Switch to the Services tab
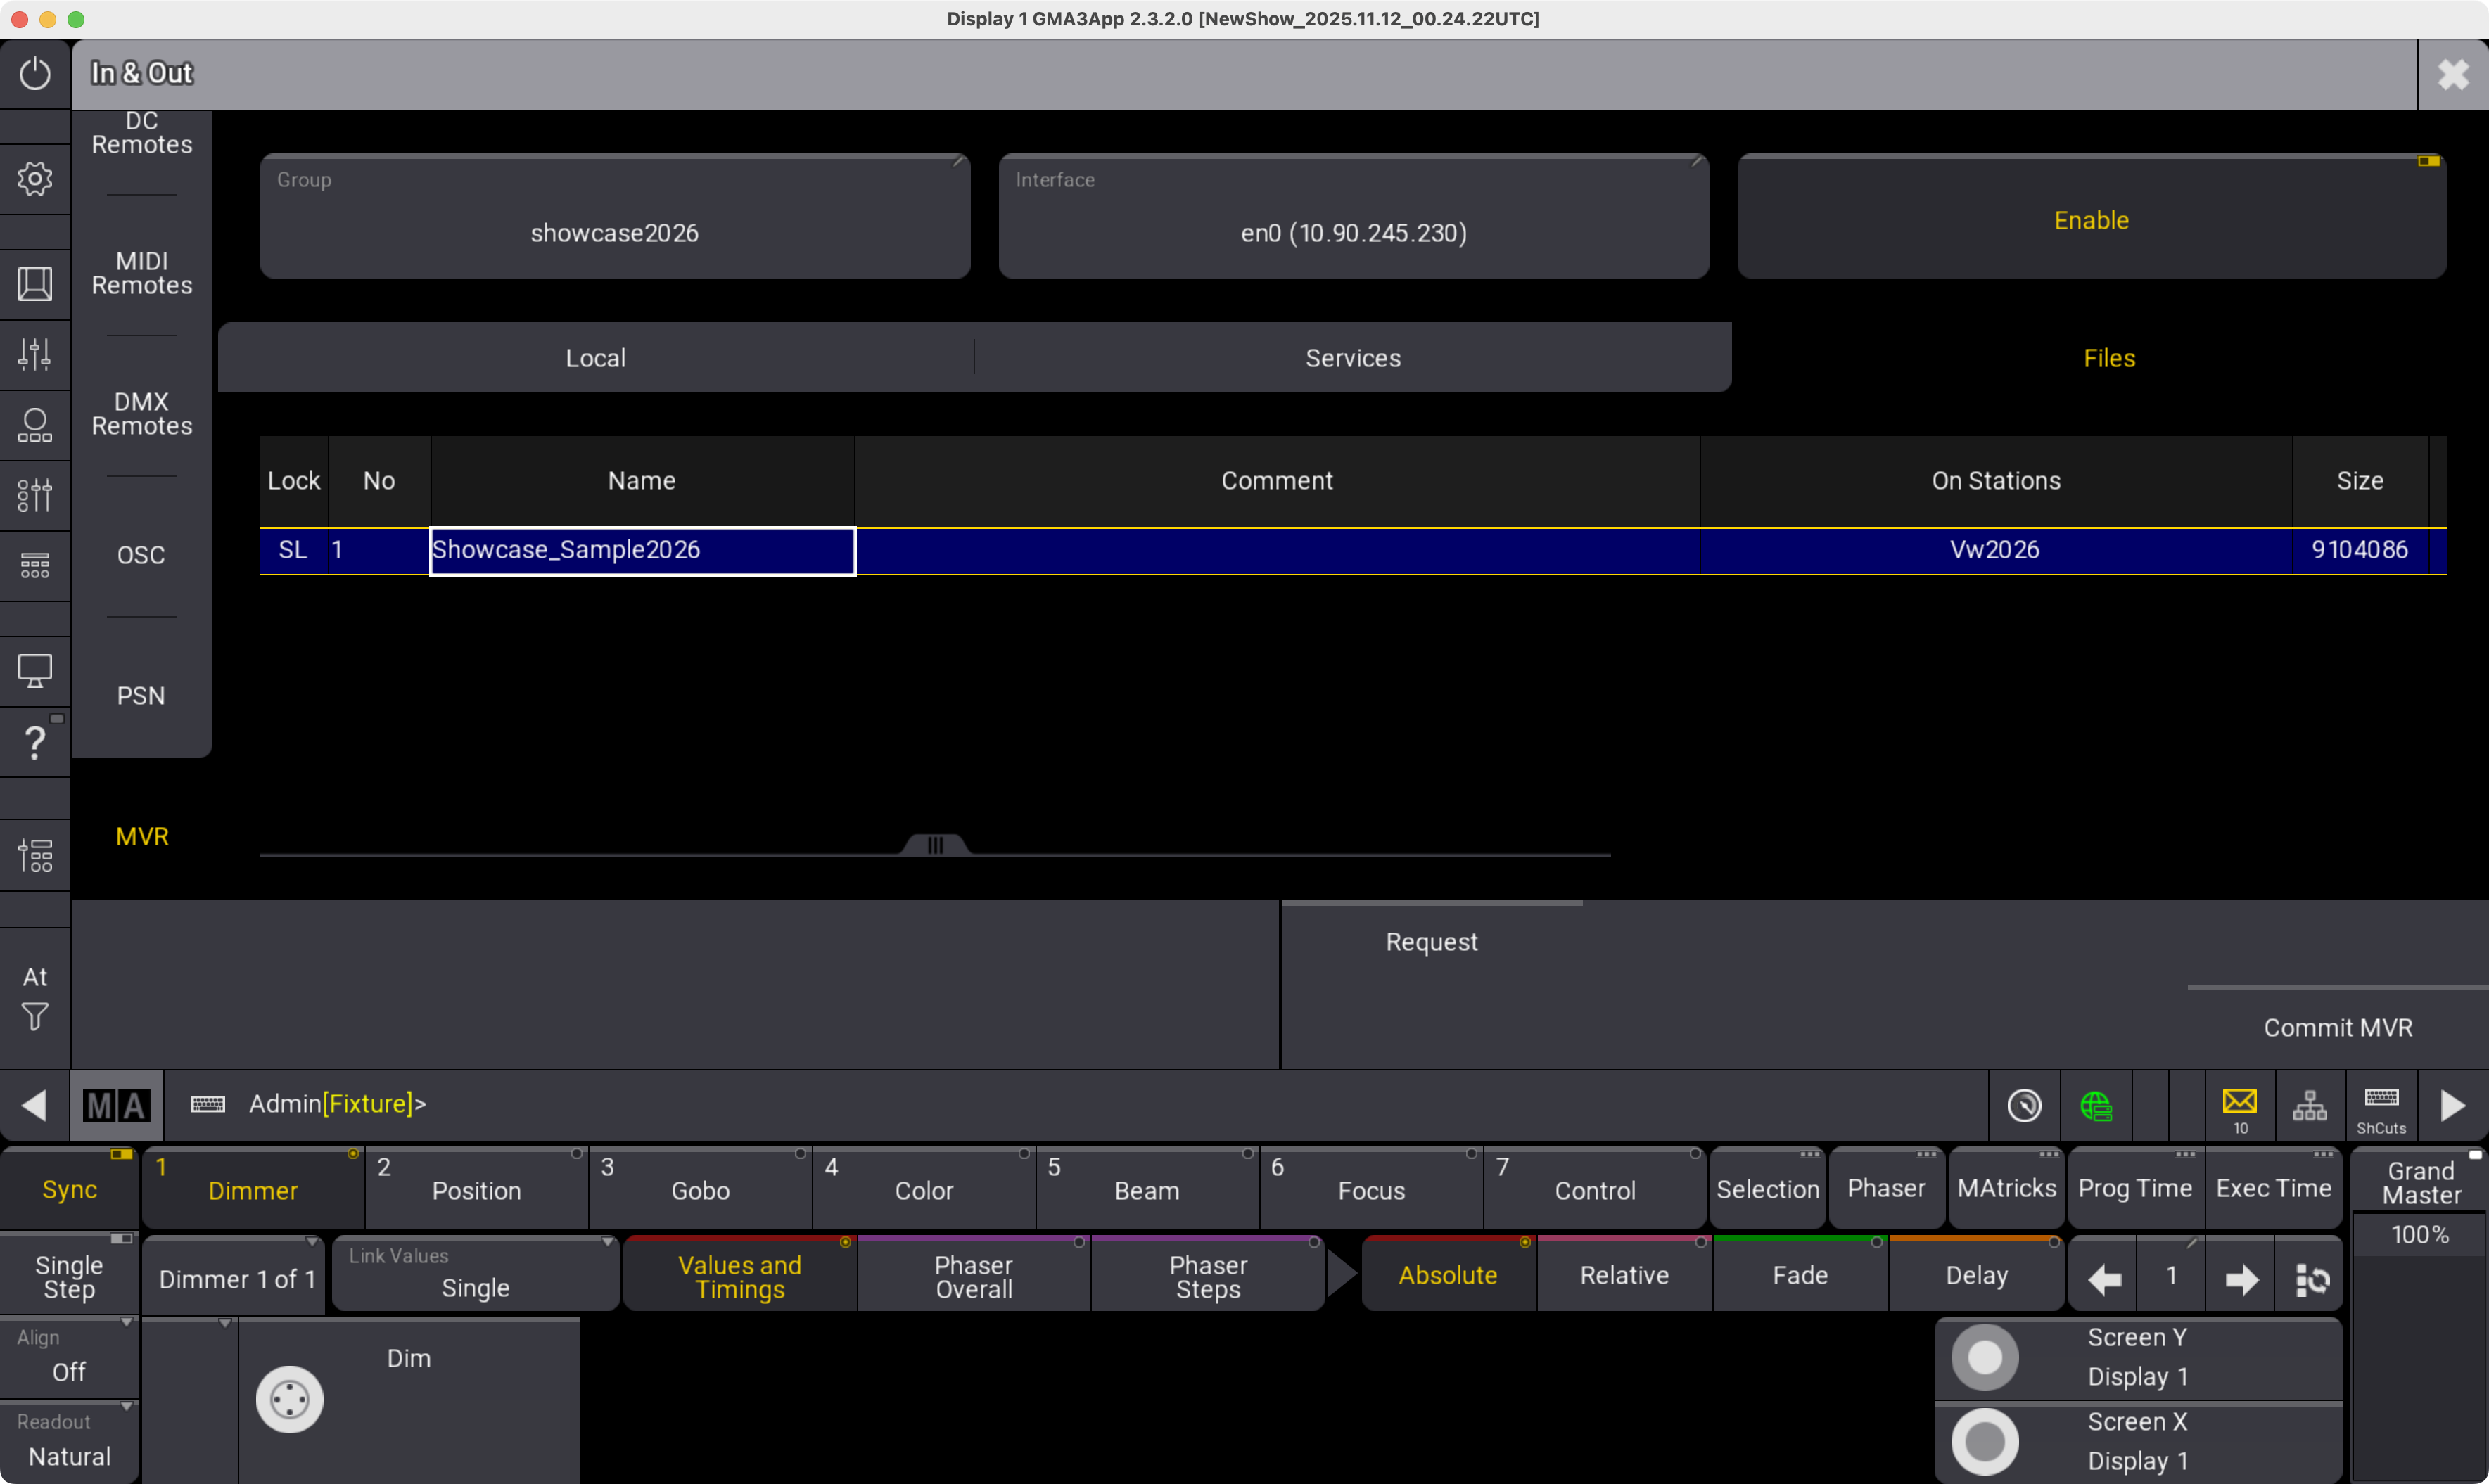2489x1484 pixels. tap(1352, 358)
